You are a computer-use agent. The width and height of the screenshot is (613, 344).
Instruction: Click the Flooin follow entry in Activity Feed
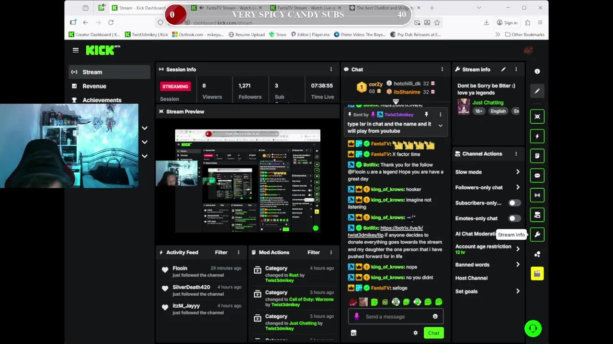202,271
